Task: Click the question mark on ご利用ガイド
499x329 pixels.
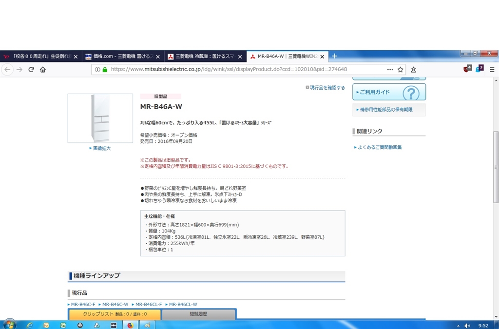Action: pyautogui.click(x=410, y=93)
